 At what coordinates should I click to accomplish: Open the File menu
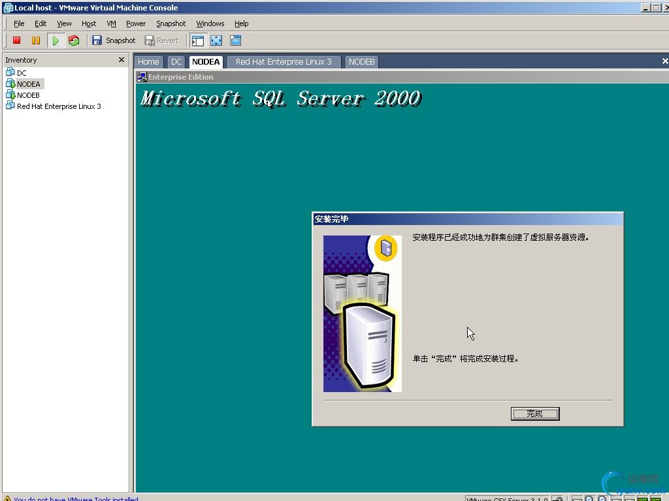[19, 23]
